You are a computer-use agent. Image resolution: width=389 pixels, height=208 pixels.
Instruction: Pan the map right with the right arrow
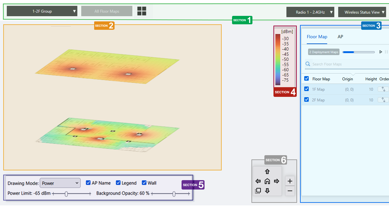(x=277, y=181)
